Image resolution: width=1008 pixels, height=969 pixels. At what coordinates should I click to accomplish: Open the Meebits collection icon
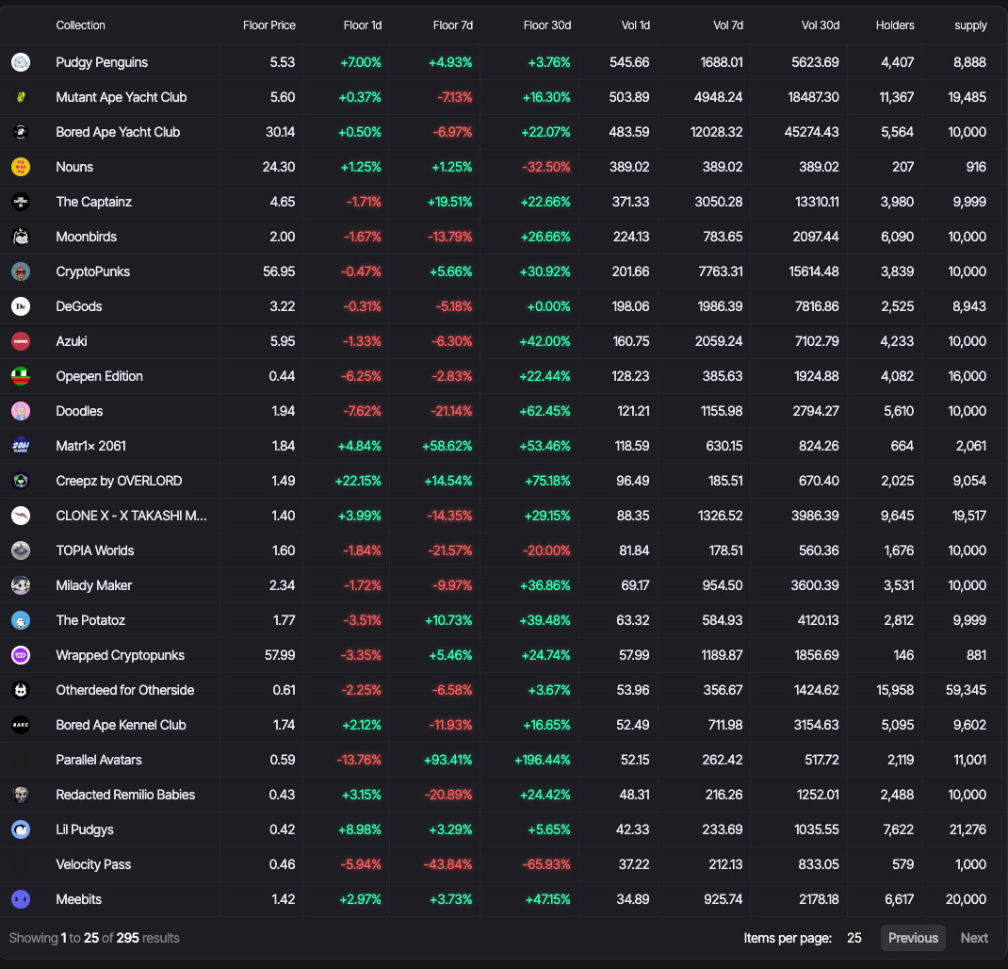[21, 899]
